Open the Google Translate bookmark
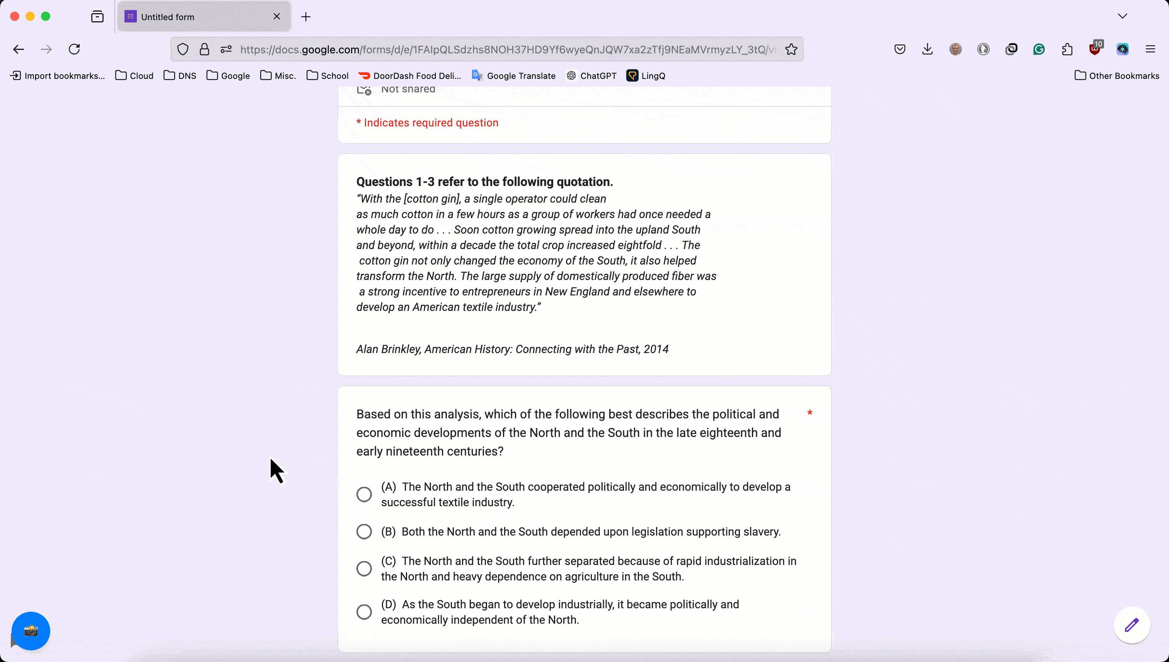1169x662 pixels. point(514,75)
